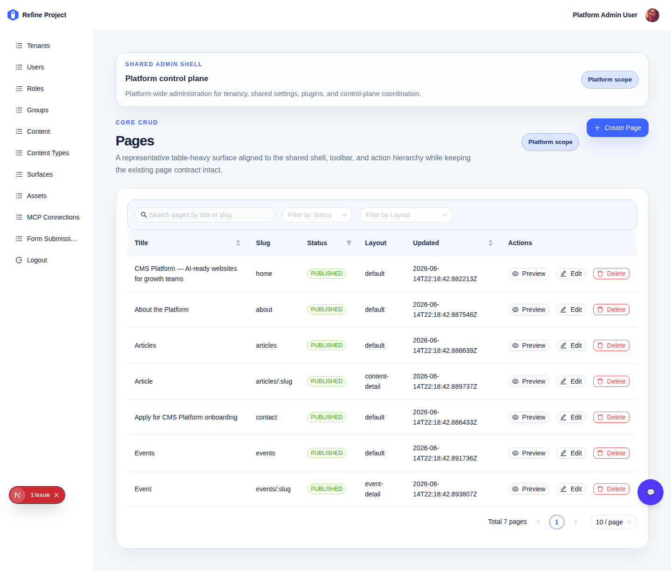The image size is (671, 571).
Task: Open Tenants in the sidebar
Action: point(47,46)
